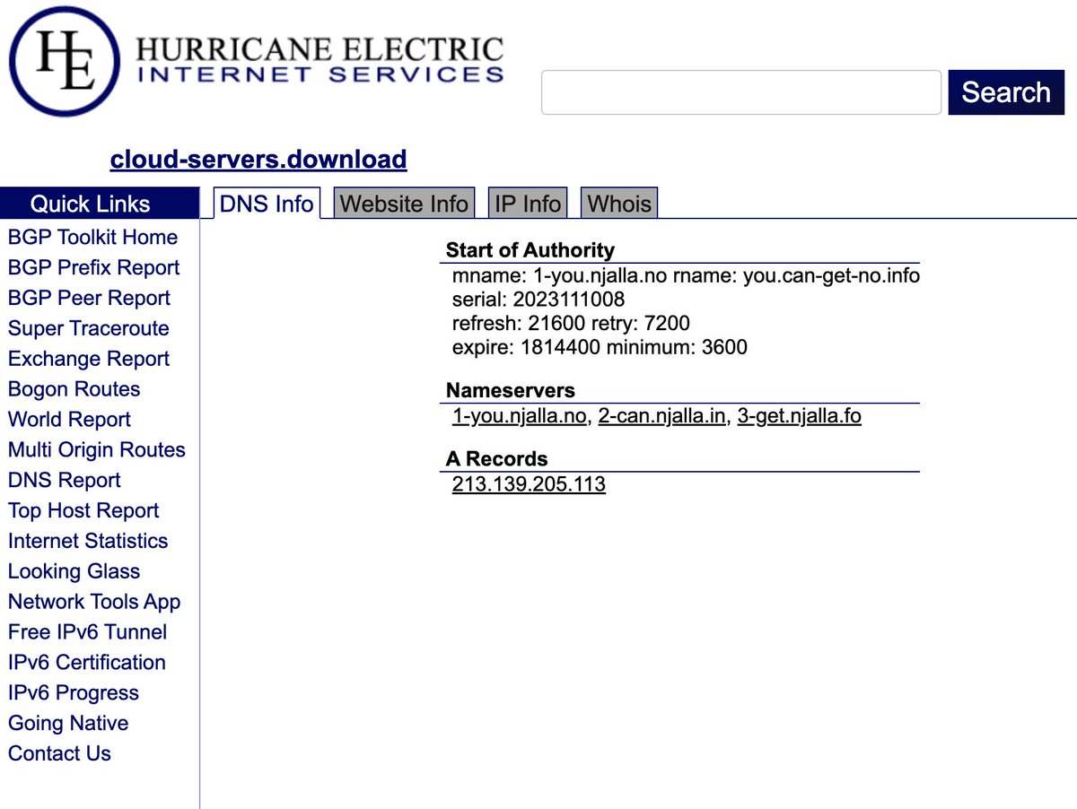Viewport: 1077px width, 809px height.
Task: Click the expire: 1814400 minimum: 3600 line
Action: tap(600, 347)
